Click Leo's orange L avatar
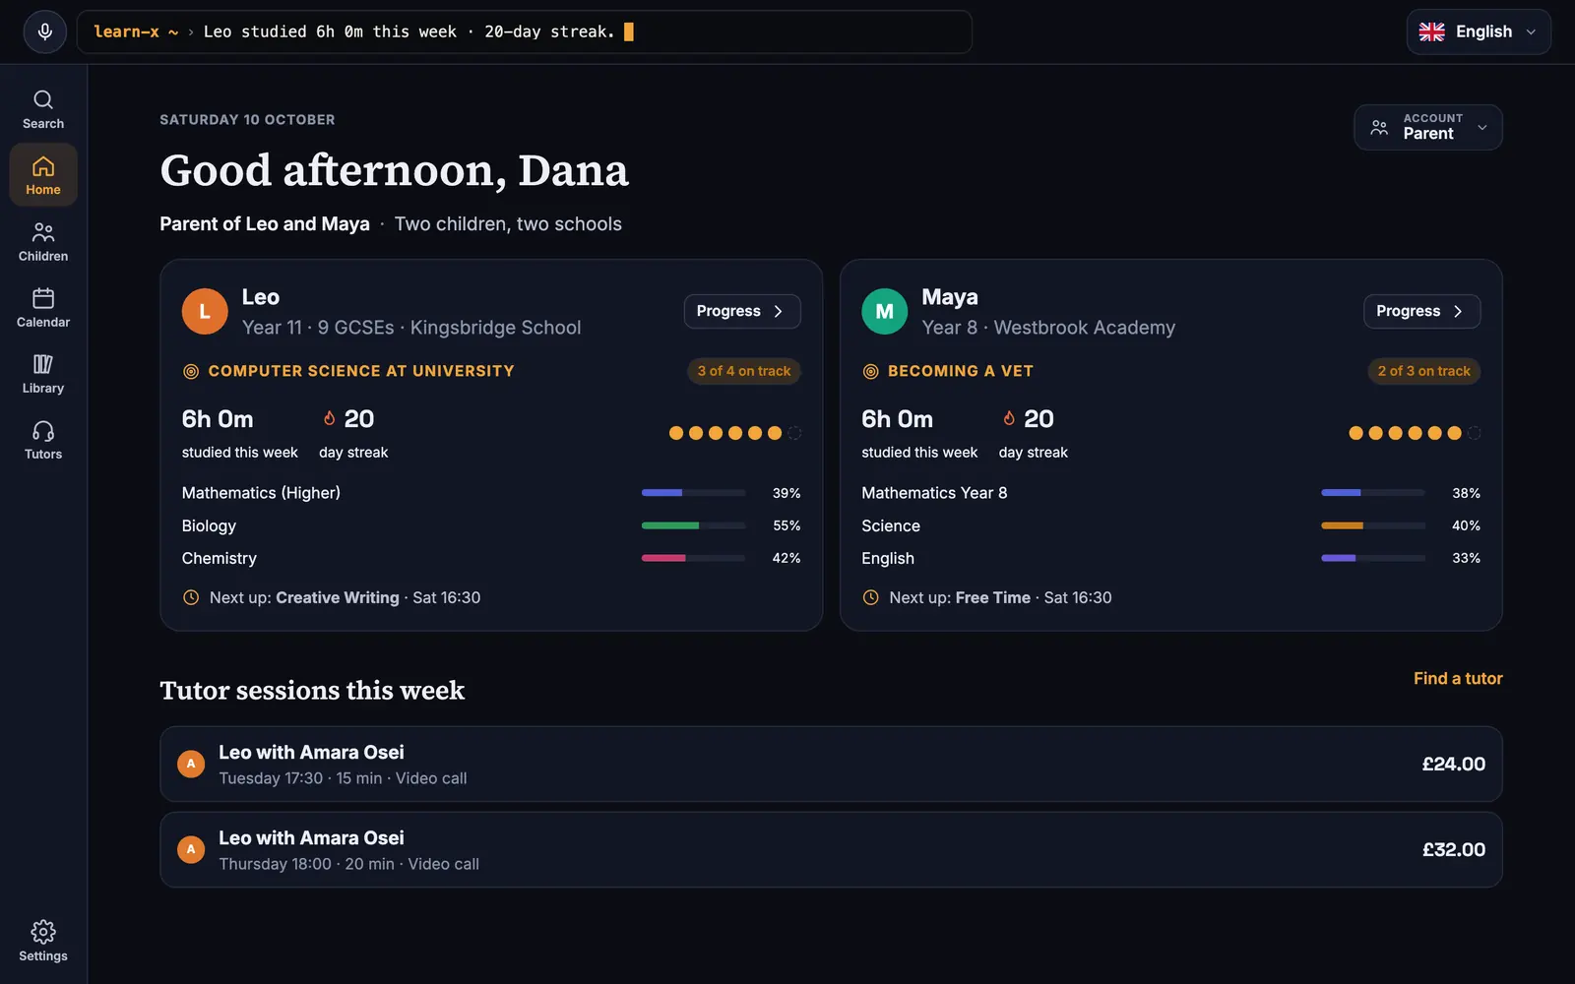 (x=205, y=311)
